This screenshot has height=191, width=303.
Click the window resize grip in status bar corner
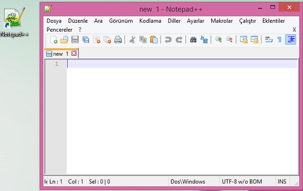click(296, 183)
